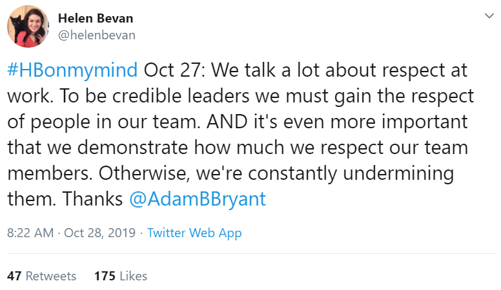Click the "Oct 28, 2019" date

101,233
